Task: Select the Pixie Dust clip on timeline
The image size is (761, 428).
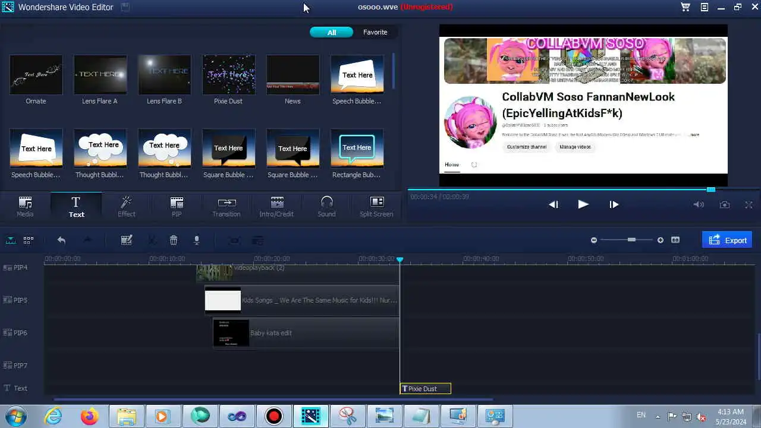Action: (426, 389)
